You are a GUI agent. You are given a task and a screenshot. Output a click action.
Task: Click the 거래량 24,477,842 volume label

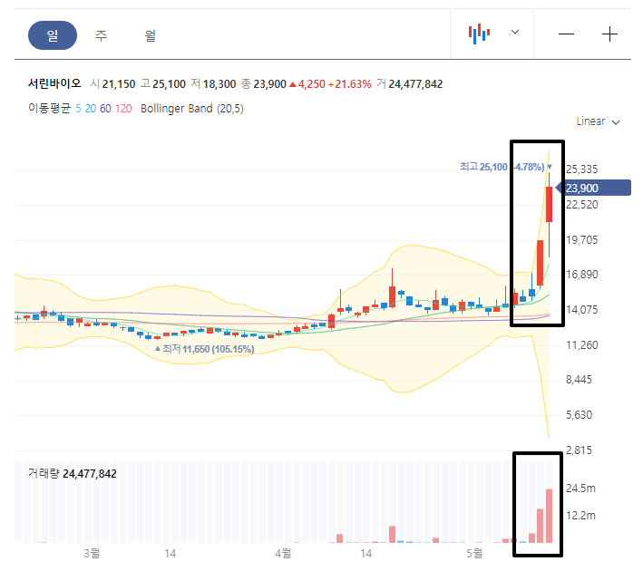(73, 474)
